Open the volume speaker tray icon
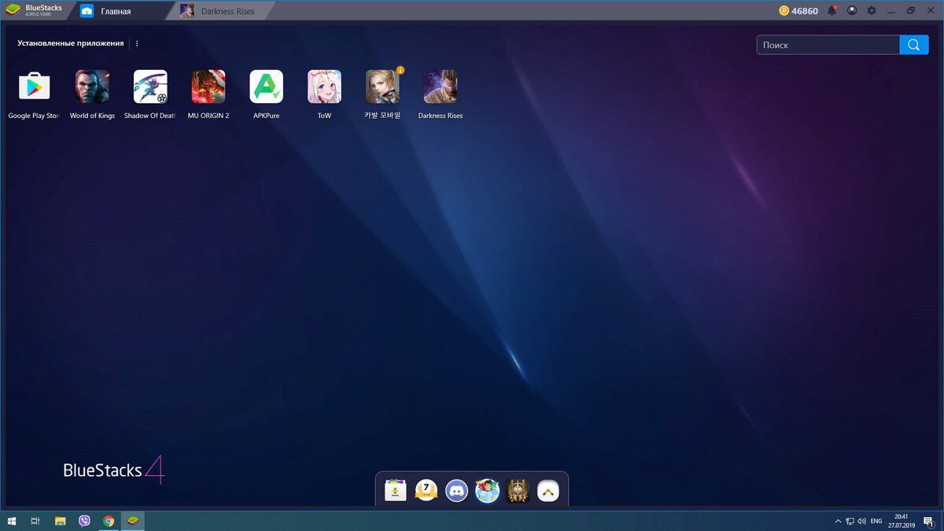 (862, 521)
